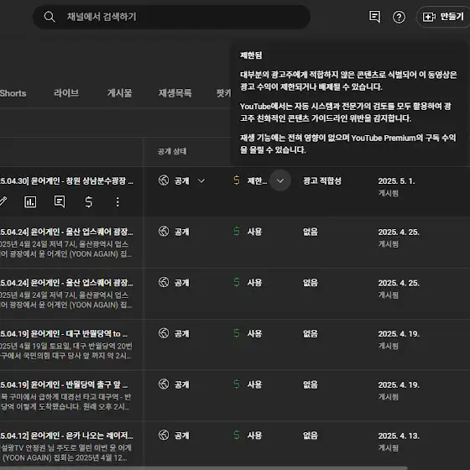
Task: Switch to the Shorts tab
Action: (x=13, y=93)
